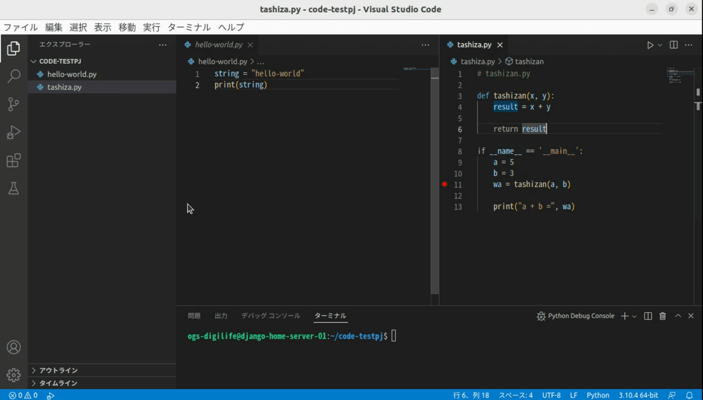Click the debug launch icon in status bar
This screenshot has height=400, width=703.
click(x=50, y=395)
